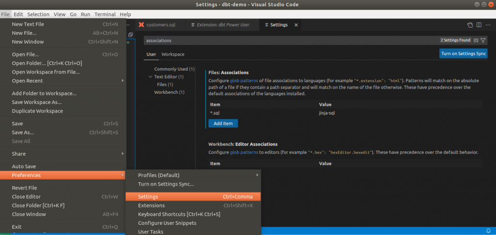This screenshot has width=496, height=235.
Task: Select Commonly Used (1) in settings tree
Action: coord(174,69)
